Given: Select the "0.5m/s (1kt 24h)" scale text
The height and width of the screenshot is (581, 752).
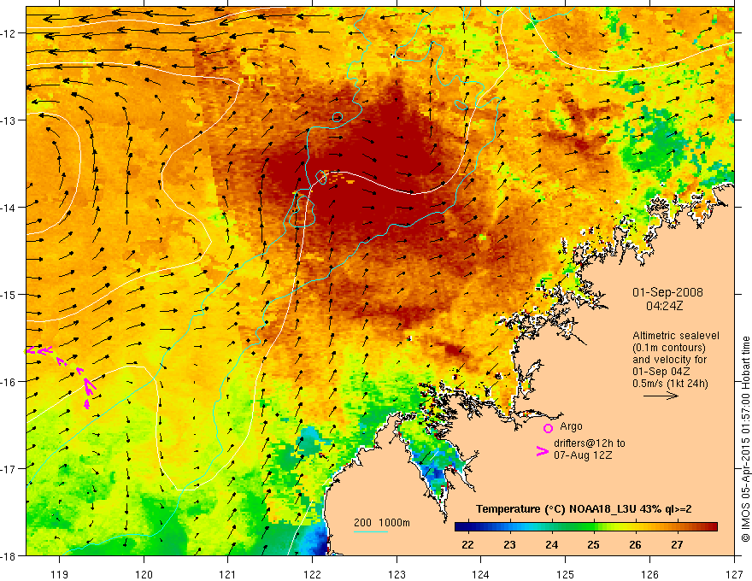Looking at the screenshot, I should click(x=670, y=384).
